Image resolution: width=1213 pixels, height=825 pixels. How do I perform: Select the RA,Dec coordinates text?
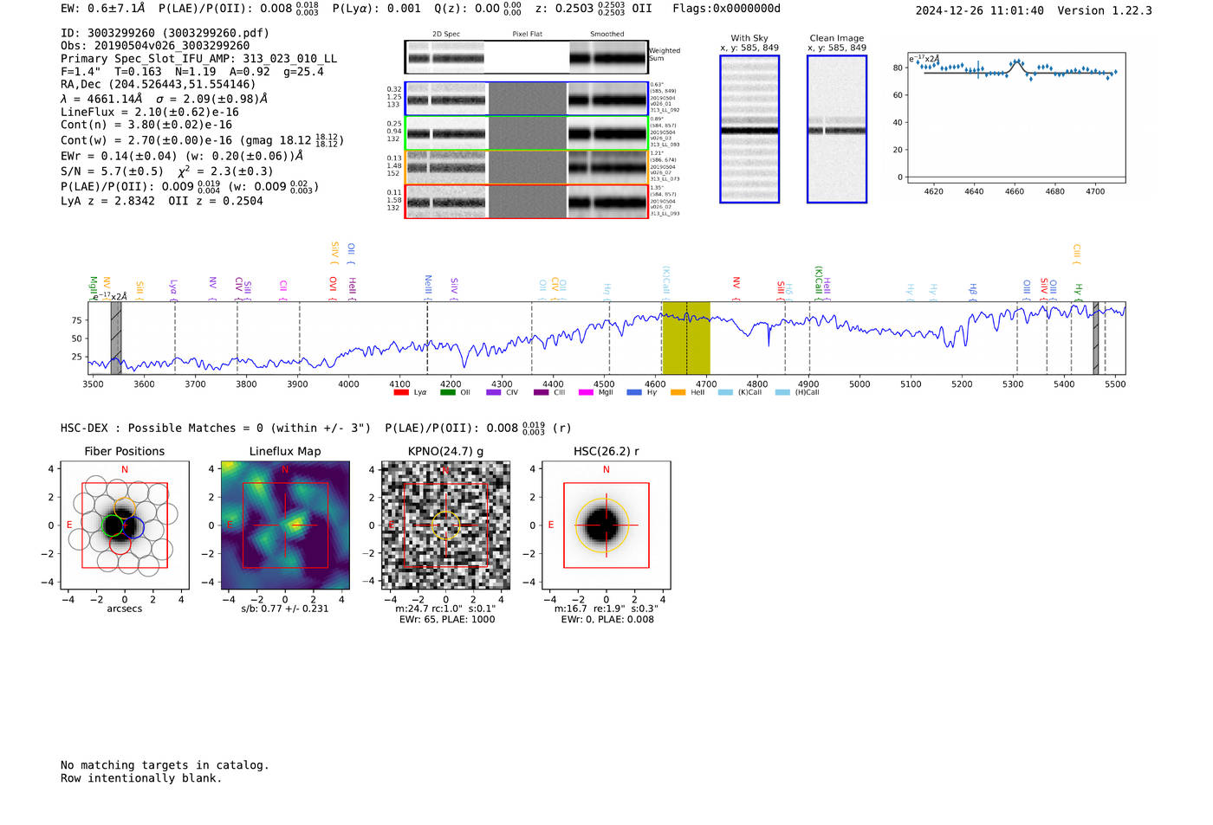[159, 85]
